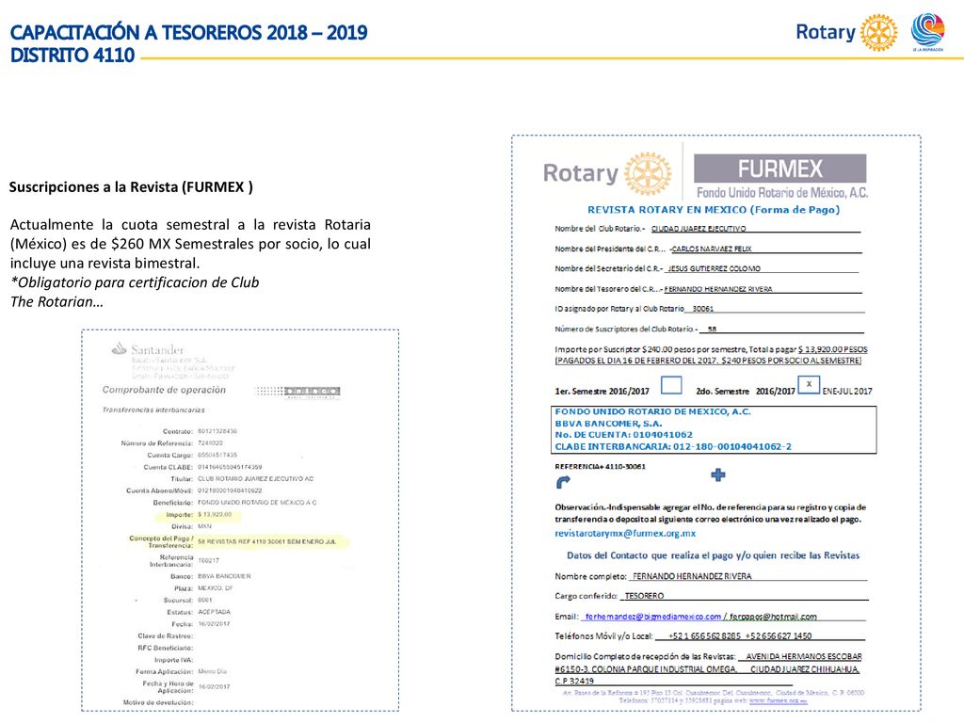This screenshot has width=964, height=723.
Task: Click the C.P 32419 postal code text
Action: 574,681
